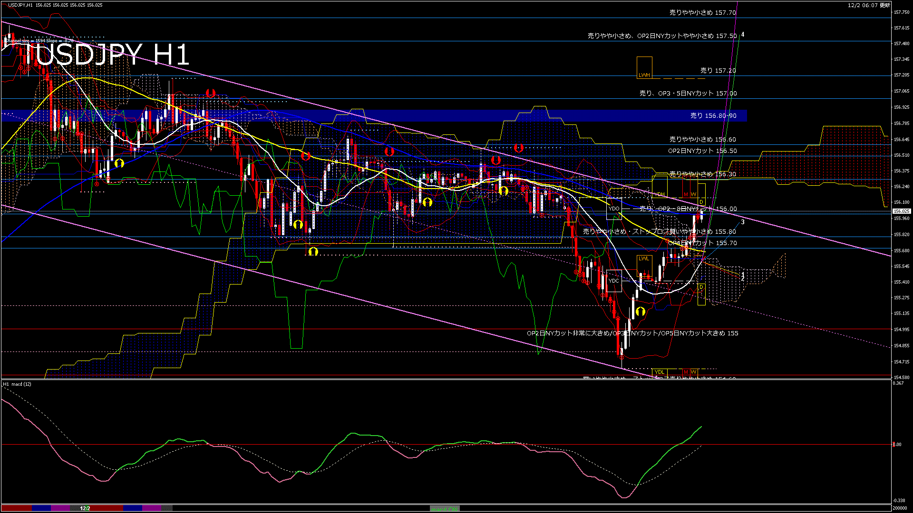
Task: Click the H1 macd (12) indicator label
Action: [x=17, y=384]
